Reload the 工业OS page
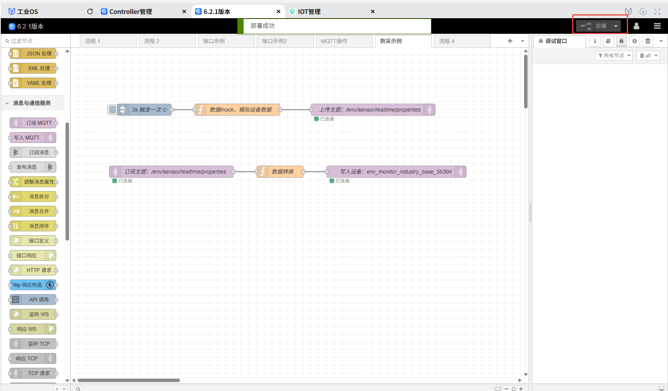668x391 pixels. click(x=90, y=12)
